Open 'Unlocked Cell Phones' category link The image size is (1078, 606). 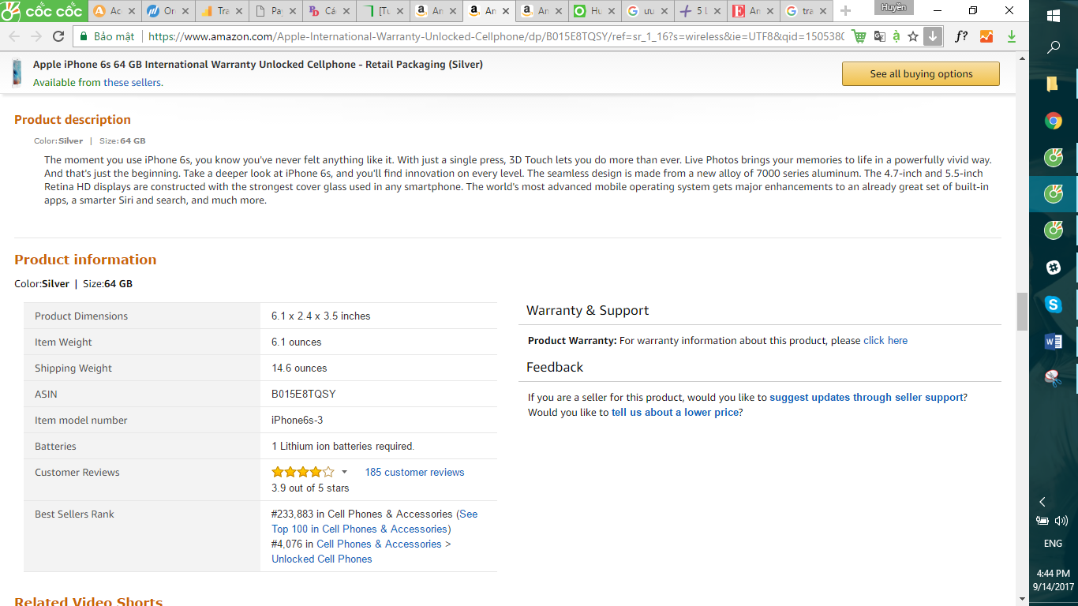click(322, 559)
